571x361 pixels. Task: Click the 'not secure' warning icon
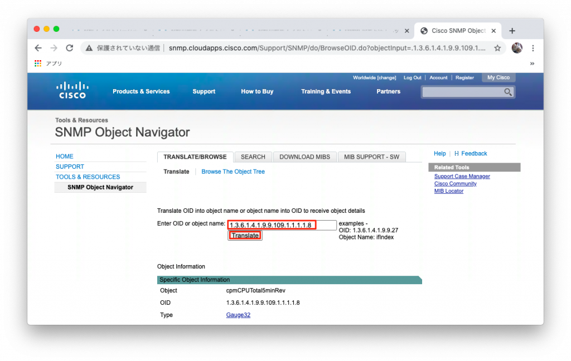(89, 48)
